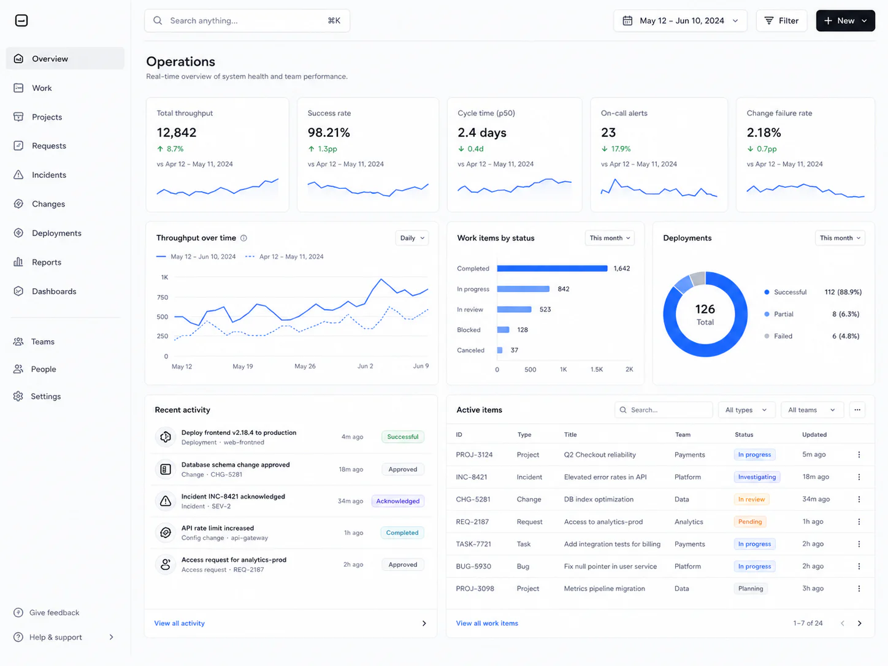Open This month dropdown in Work items by status

coord(610,238)
